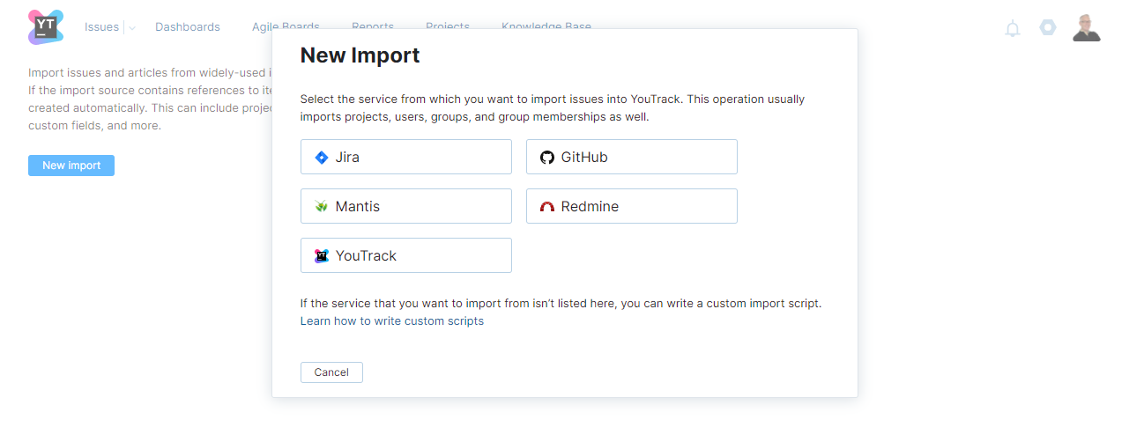Click the Redmine arch icon
The height and width of the screenshot is (442, 1129).
[x=547, y=207]
